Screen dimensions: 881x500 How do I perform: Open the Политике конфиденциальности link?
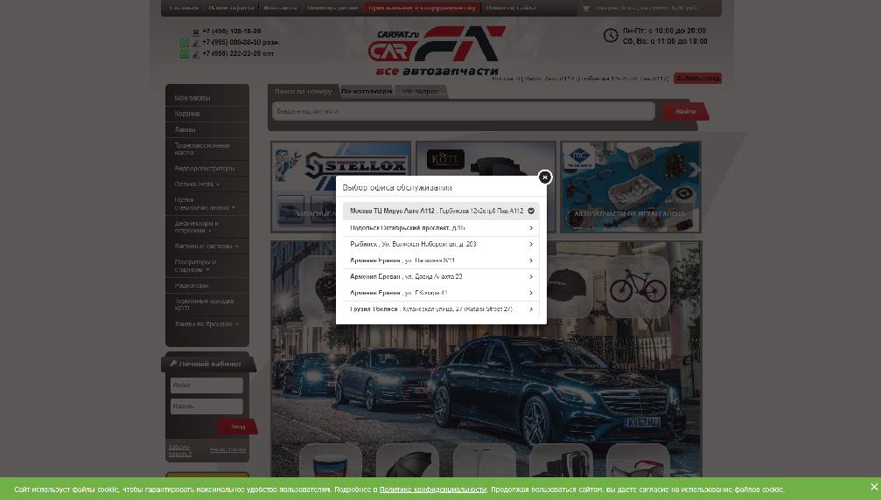point(432,490)
